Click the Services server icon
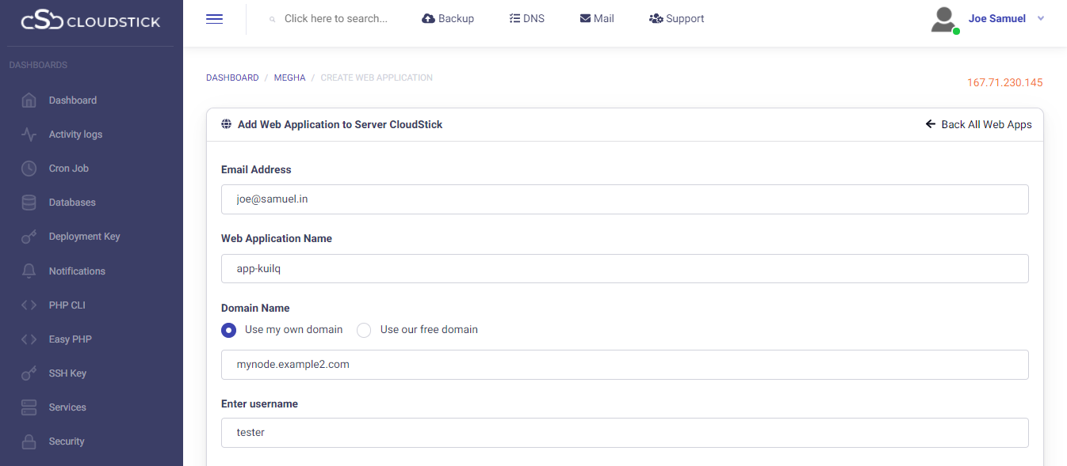 (x=29, y=407)
